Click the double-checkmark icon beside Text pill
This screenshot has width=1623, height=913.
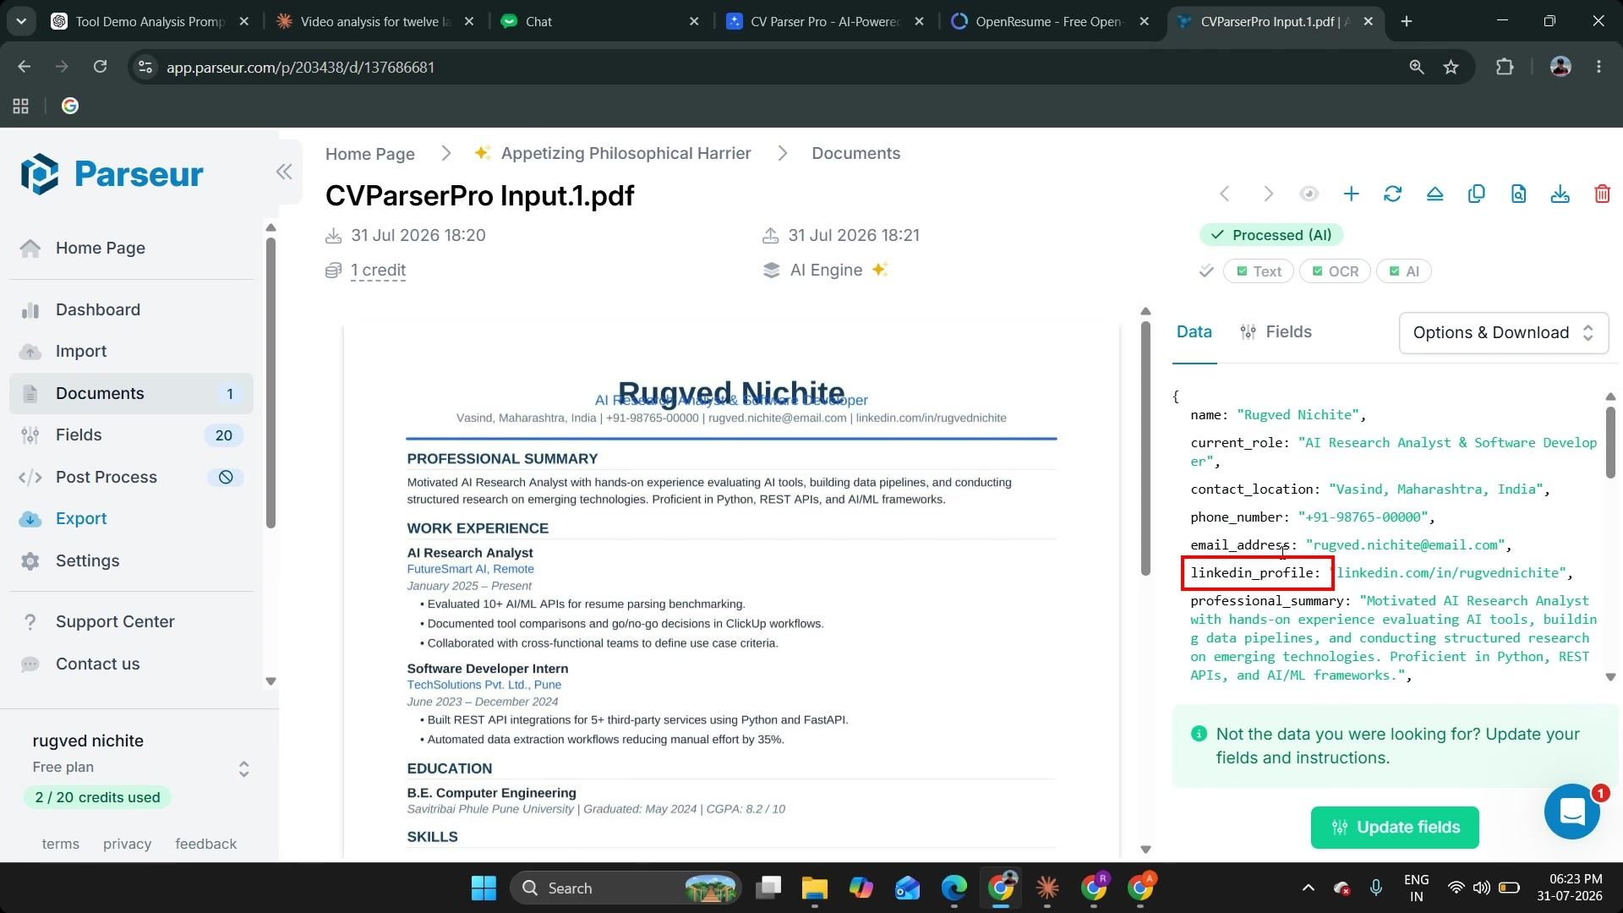[1206, 271]
